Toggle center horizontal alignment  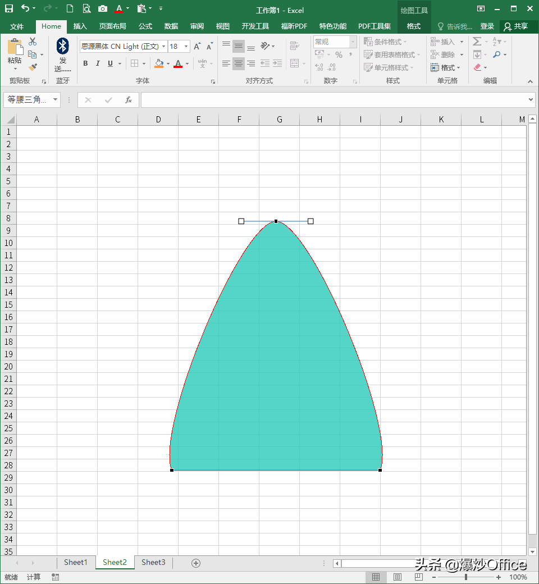239,63
